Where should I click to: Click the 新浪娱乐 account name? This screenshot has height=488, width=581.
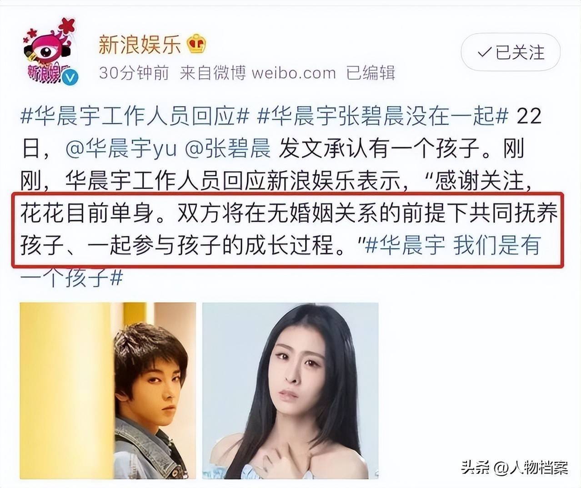[140, 44]
